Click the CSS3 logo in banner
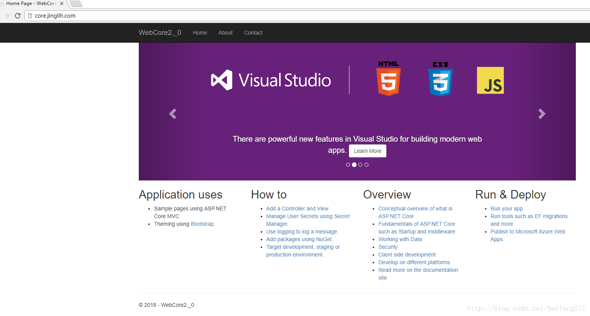This screenshot has height=316, width=590. [x=440, y=79]
